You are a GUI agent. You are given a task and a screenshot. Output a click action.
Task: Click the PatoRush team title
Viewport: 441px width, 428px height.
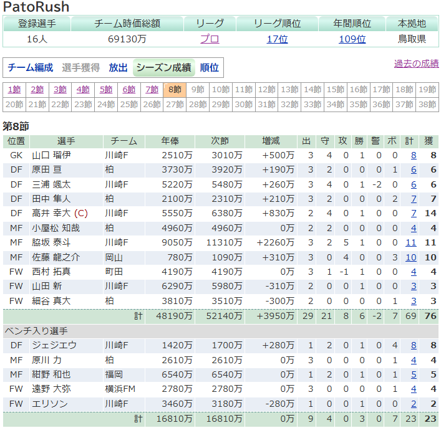point(36,7)
